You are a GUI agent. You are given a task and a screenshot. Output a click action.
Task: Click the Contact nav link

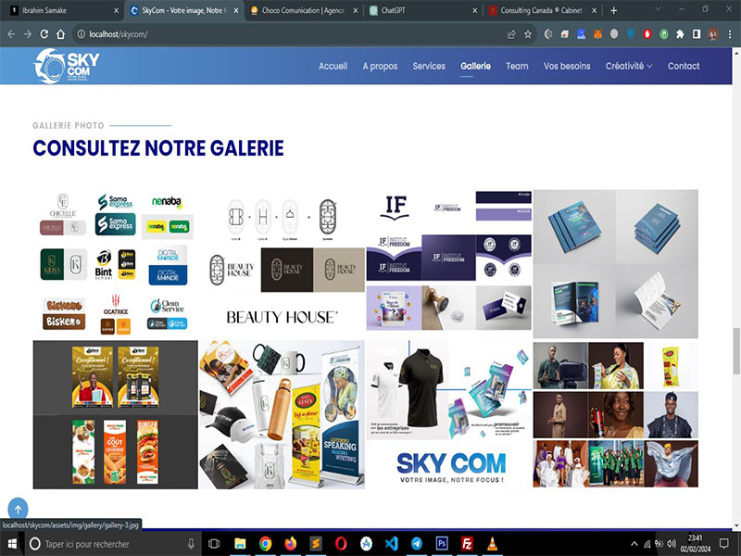[x=684, y=66]
